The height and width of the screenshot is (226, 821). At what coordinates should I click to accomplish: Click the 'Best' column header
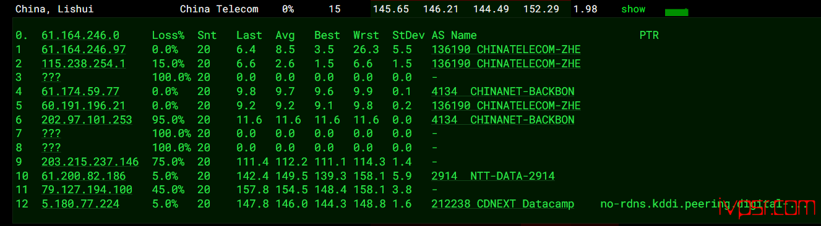327,36
